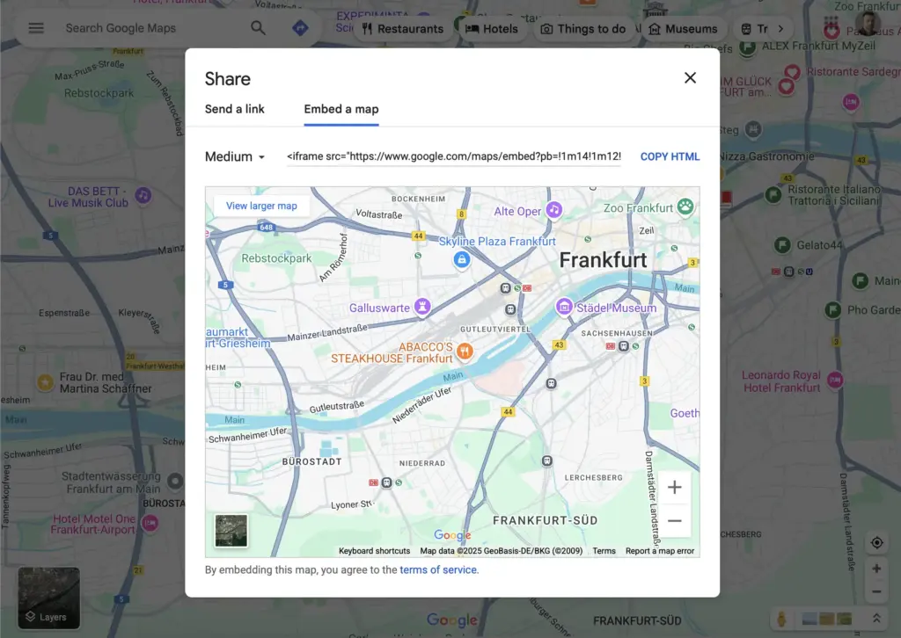The height and width of the screenshot is (638, 901).
Task: Select the Embed a map tab
Action: [x=341, y=109]
